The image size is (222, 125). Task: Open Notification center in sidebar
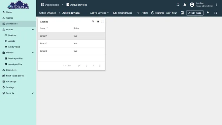tap(18, 76)
